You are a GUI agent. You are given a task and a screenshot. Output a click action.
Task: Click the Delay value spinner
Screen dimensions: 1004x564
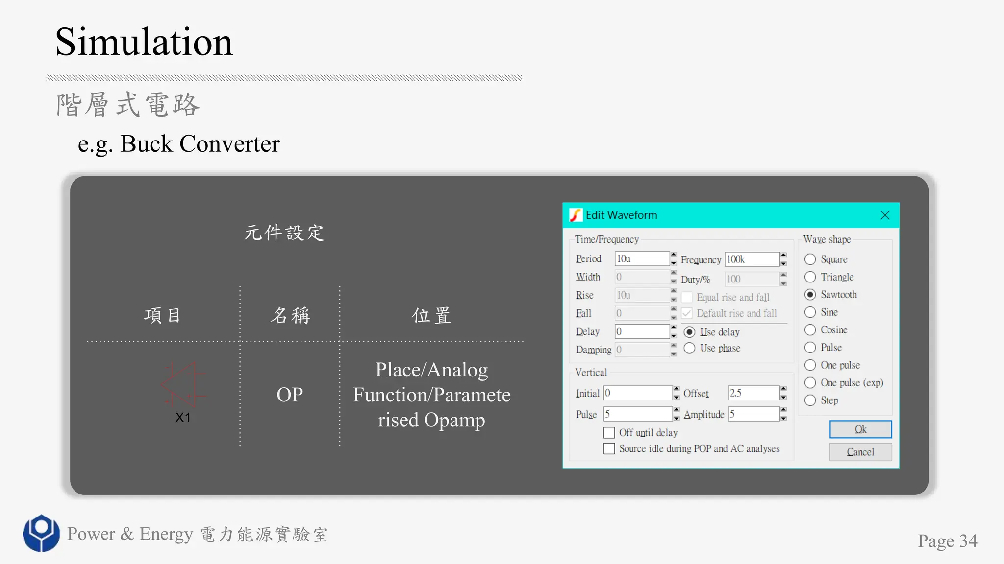[674, 332]
